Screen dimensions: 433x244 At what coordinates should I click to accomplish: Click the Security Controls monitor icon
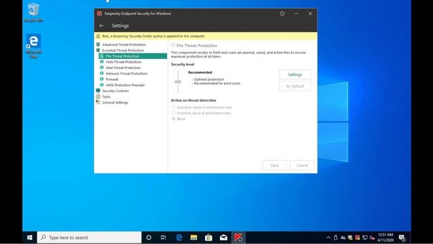click(98, 91)
